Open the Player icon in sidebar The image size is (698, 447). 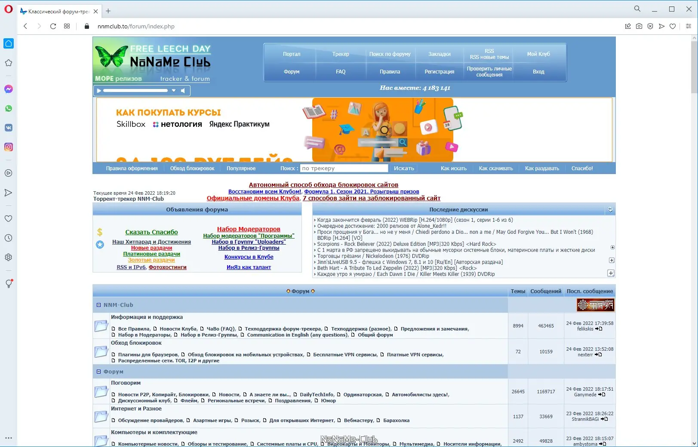pos(9,173)
